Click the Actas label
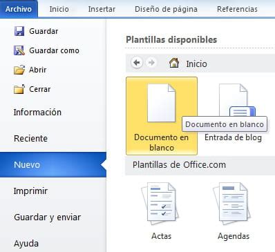The image size is (275, 252). [x=162, y=236]
